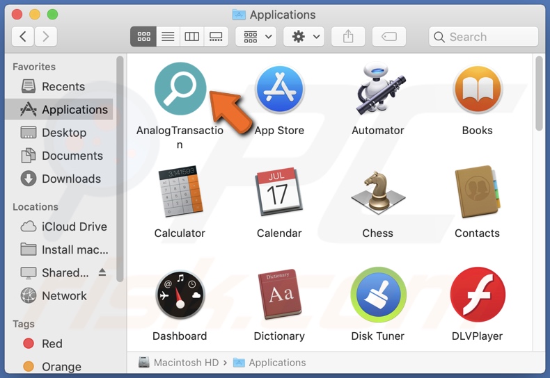Click into the Search field
Image resolution: width=550 pixels, height=378 pixels.
[483, 36]
